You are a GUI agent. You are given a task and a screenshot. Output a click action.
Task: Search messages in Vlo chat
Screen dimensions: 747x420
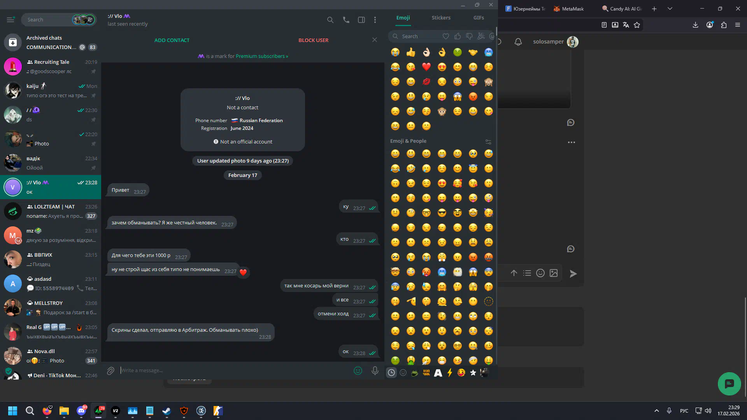pyautogui.click(x=330, y=20)
